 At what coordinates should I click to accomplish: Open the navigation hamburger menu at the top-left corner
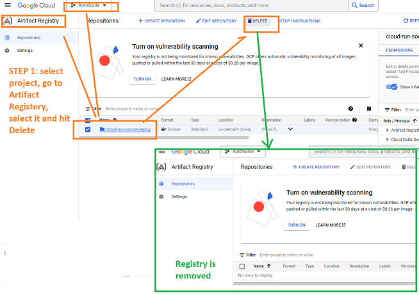(x=8, y=5)
